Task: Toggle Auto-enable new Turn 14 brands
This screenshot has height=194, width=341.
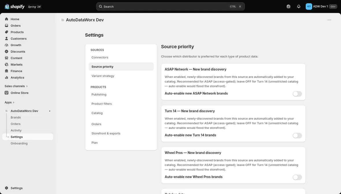Action: tap(297, 135)
